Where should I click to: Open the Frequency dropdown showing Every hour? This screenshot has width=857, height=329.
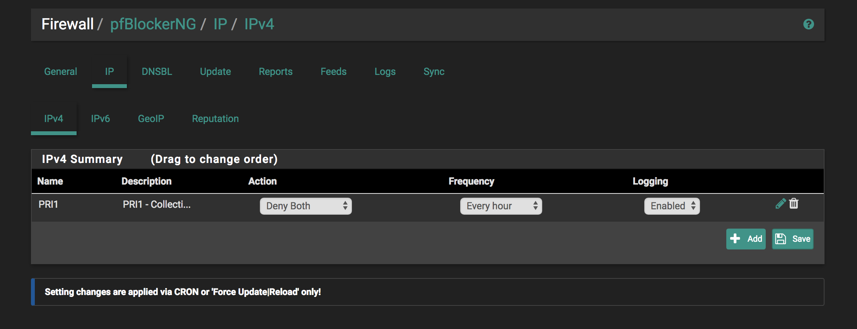[501, 206]
